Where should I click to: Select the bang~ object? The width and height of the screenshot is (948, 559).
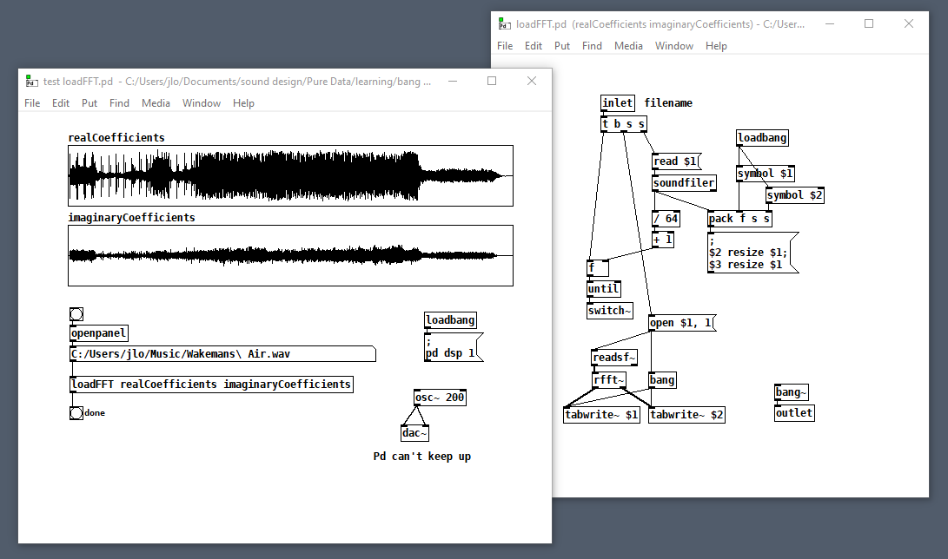(792, 392)
